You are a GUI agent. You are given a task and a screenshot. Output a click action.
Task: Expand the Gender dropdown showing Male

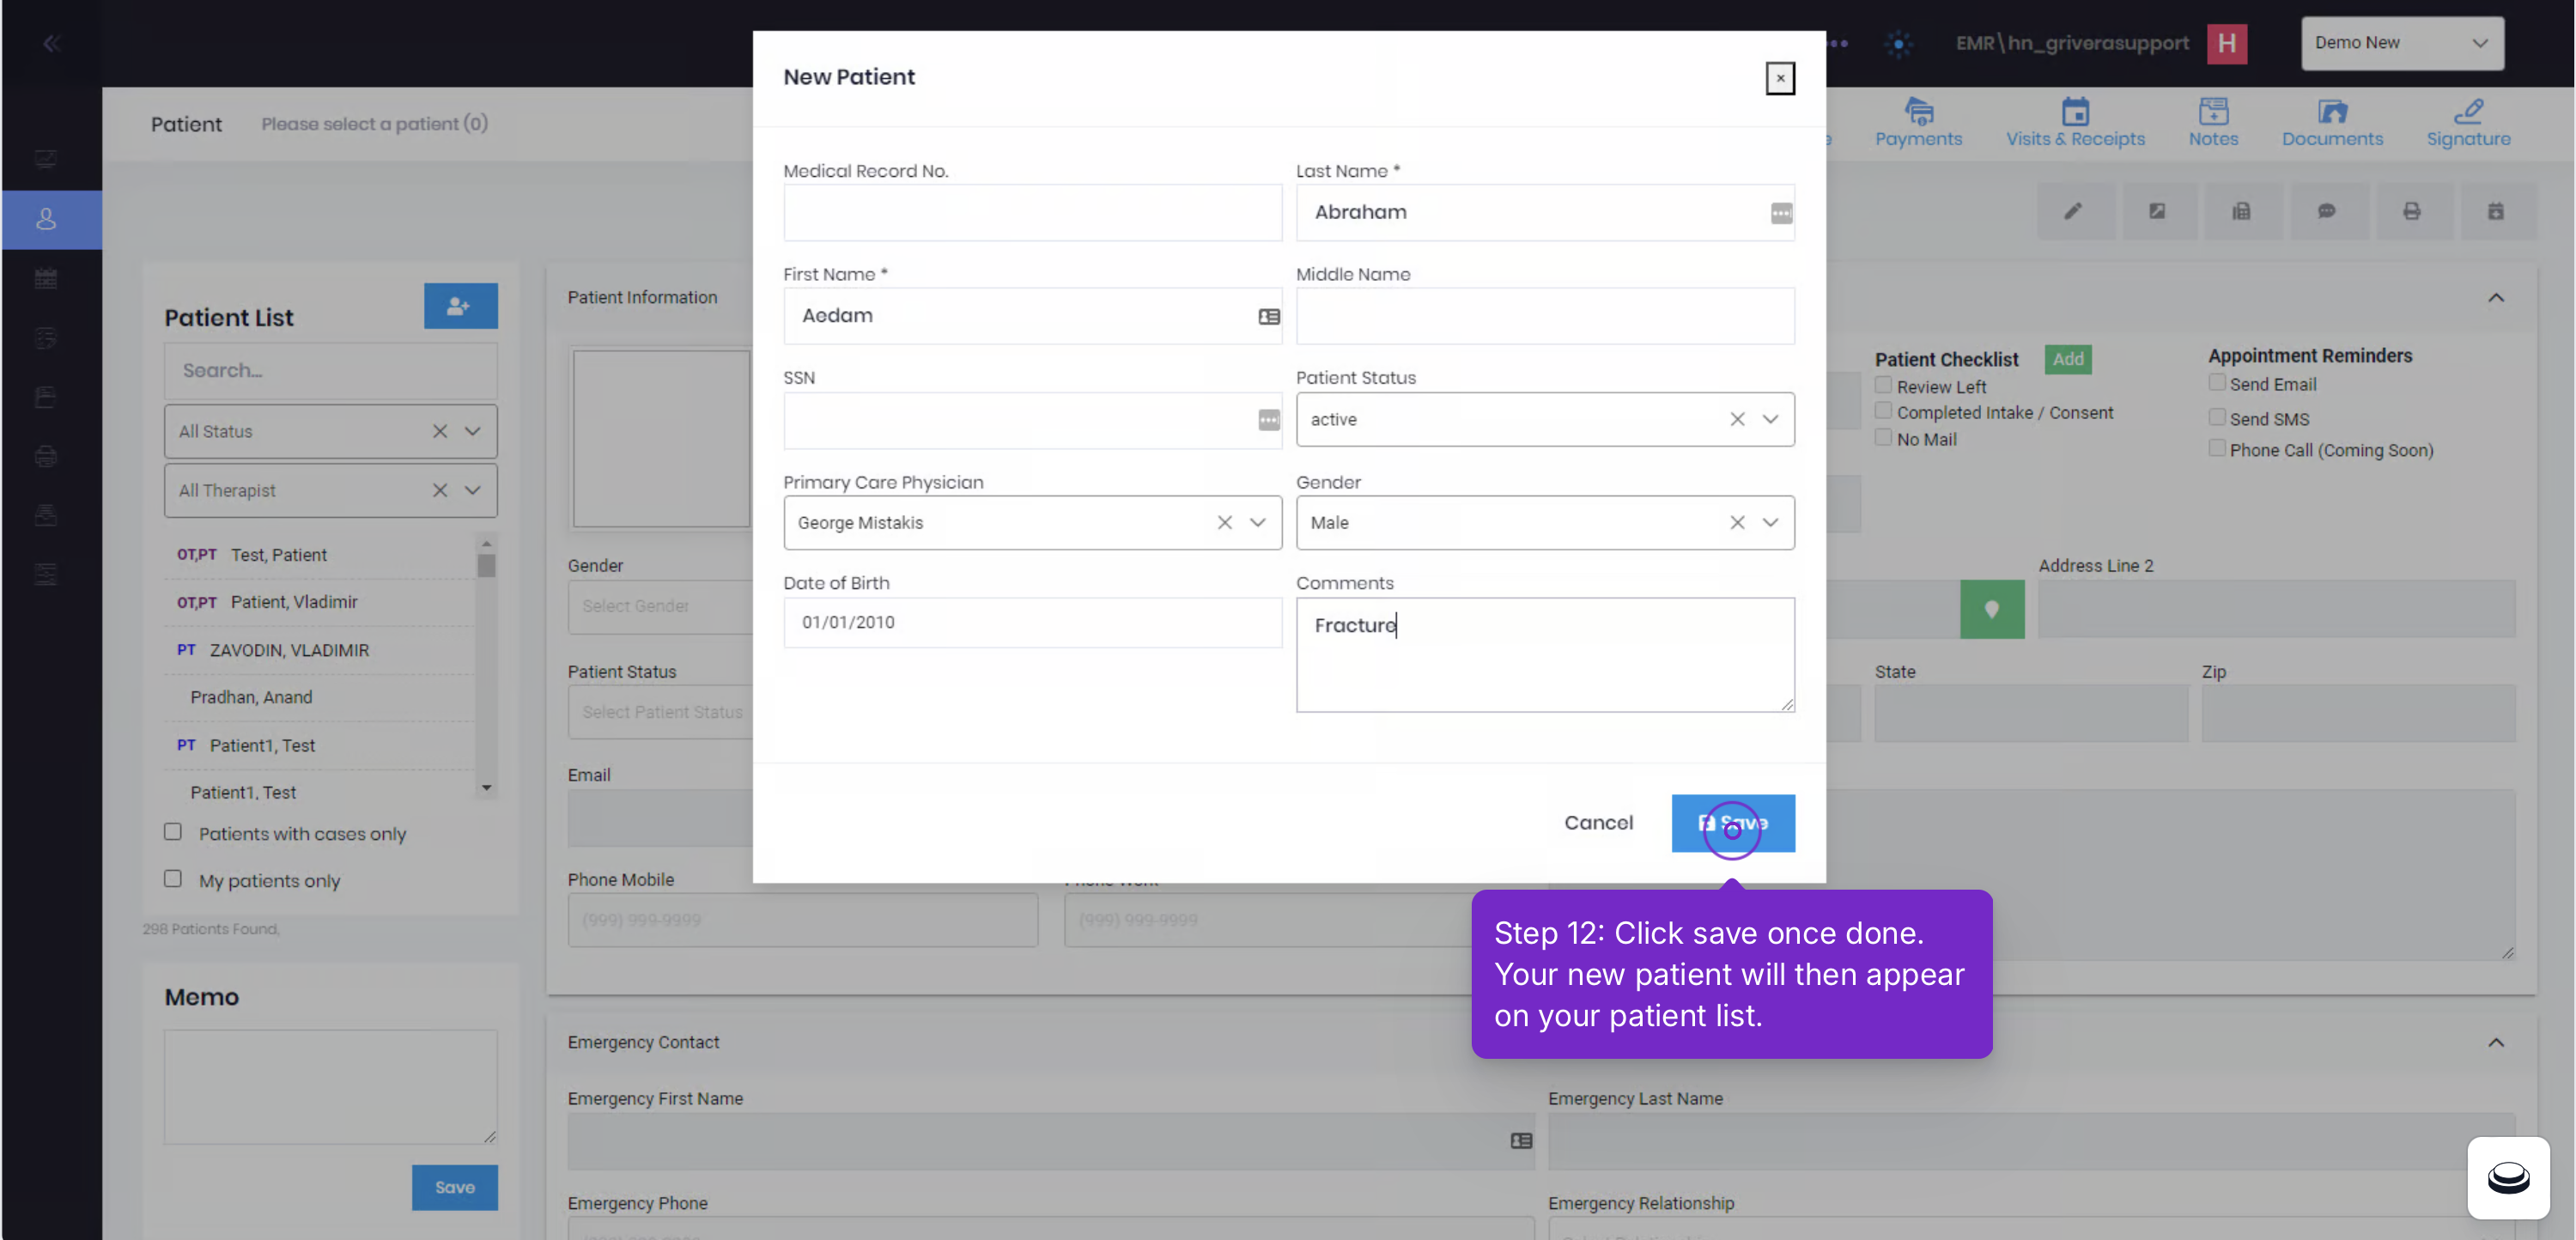(x=1770, y=522)
